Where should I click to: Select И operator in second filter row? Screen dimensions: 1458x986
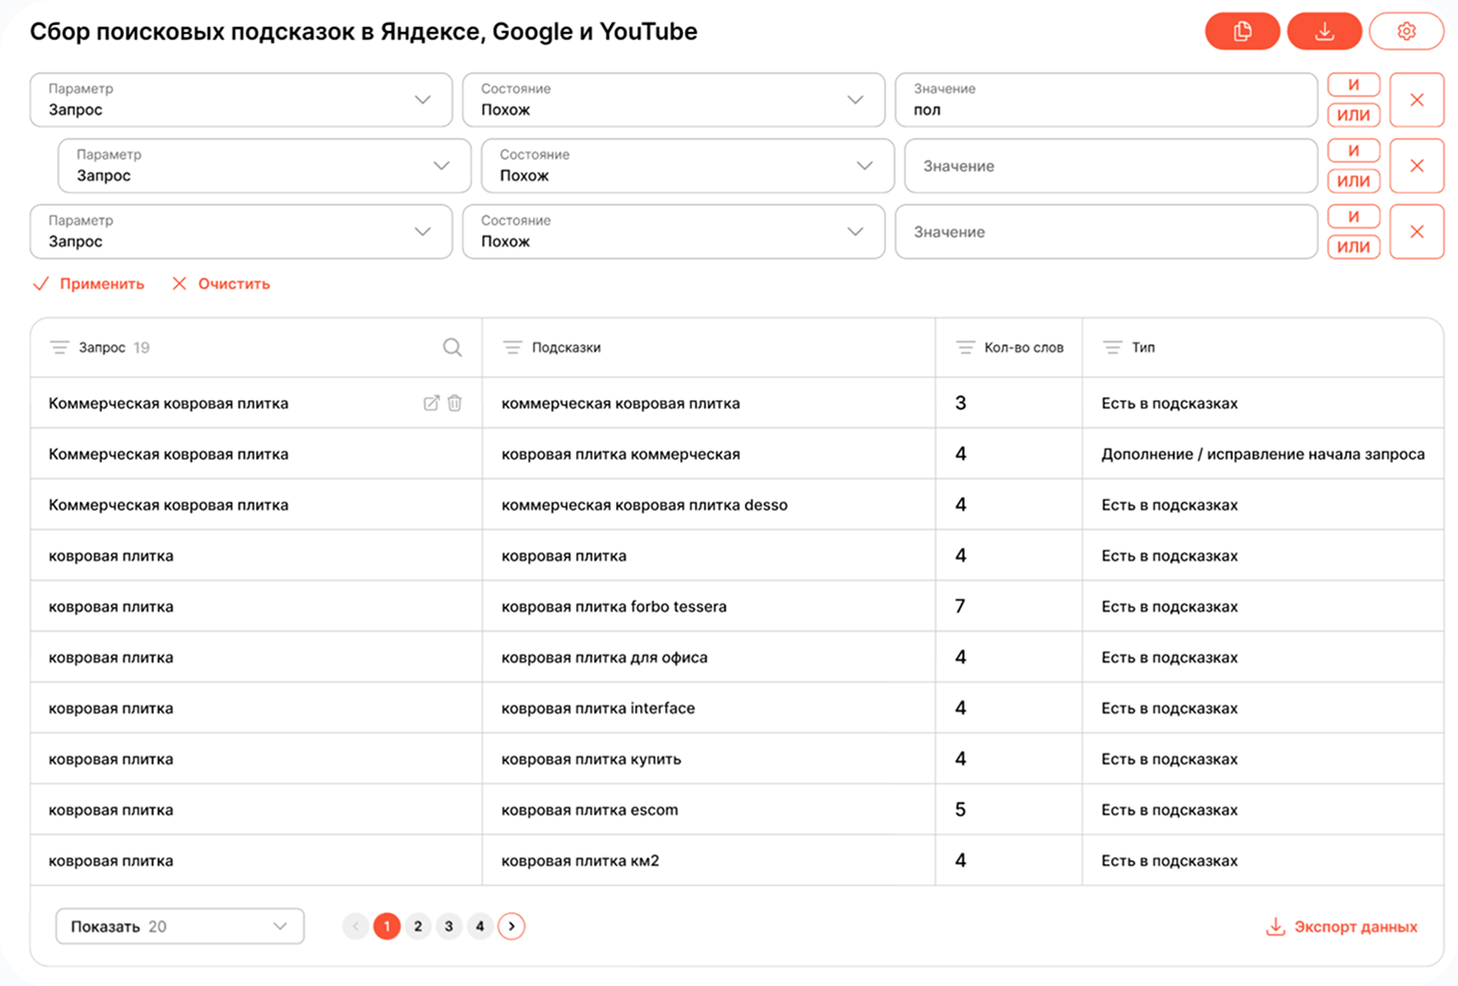(x=1353, y=151)
